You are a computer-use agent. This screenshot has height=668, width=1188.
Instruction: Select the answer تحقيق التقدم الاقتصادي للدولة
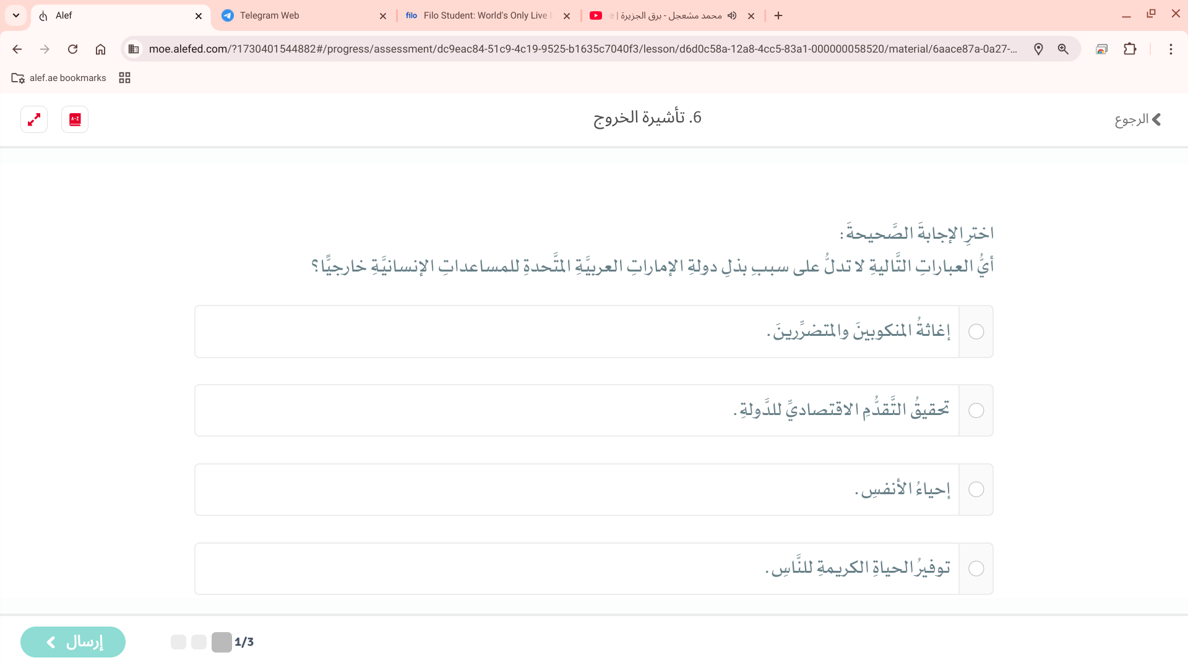click(x=976, y=411)
